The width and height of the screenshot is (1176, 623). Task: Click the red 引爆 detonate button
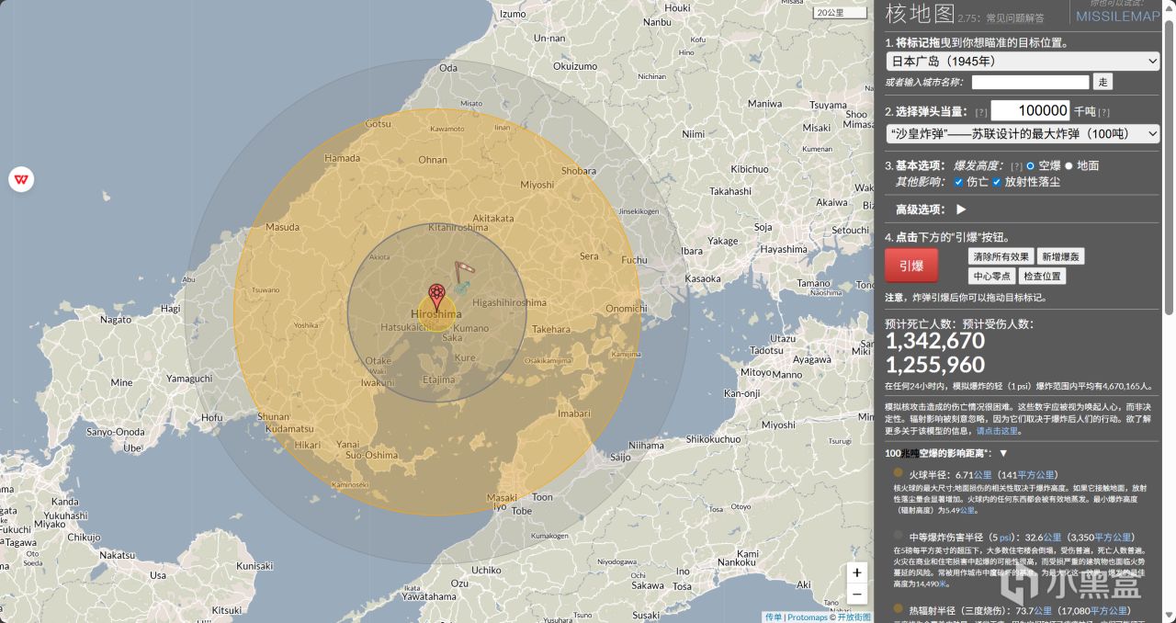tap(911, 266)
